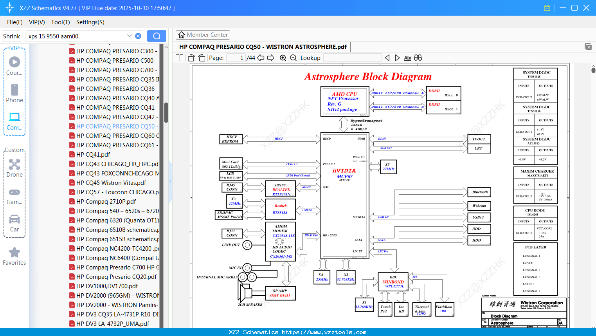Click the schematic viewer vertical scrollbar
Image resolution: width=596 pixels, height=336 pixels.
pos(593,70)
